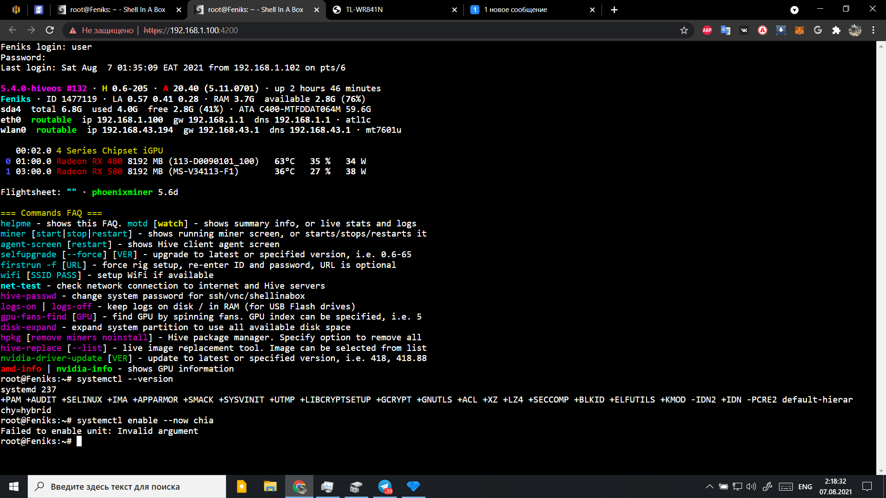Close the '1 новое сообщение' tab

(592, 10)
